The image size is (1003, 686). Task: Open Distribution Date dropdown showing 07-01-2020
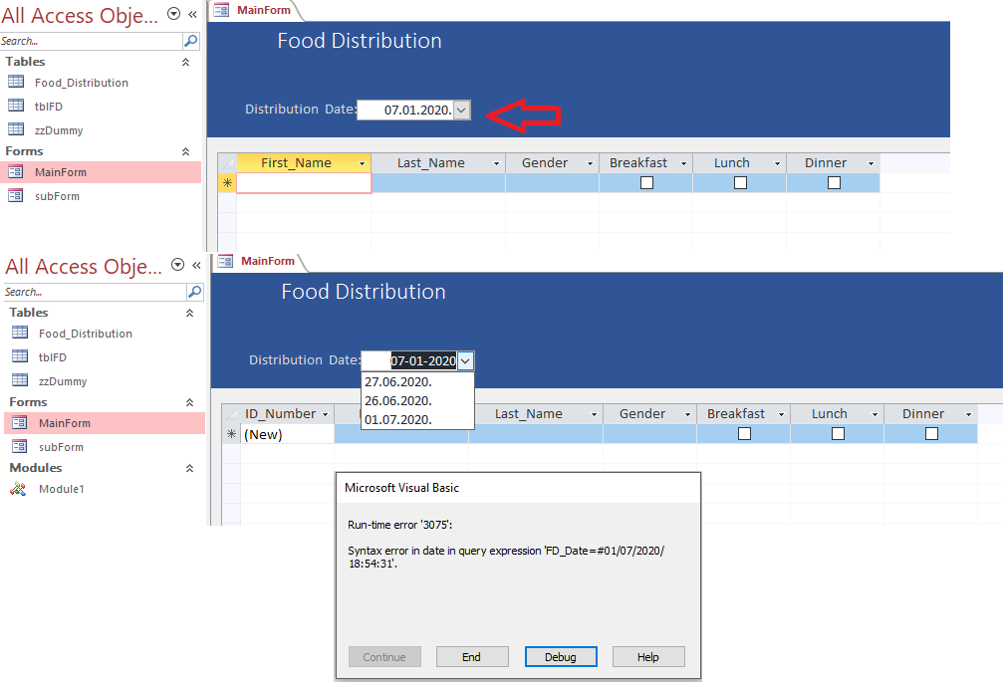pos(466,360)
